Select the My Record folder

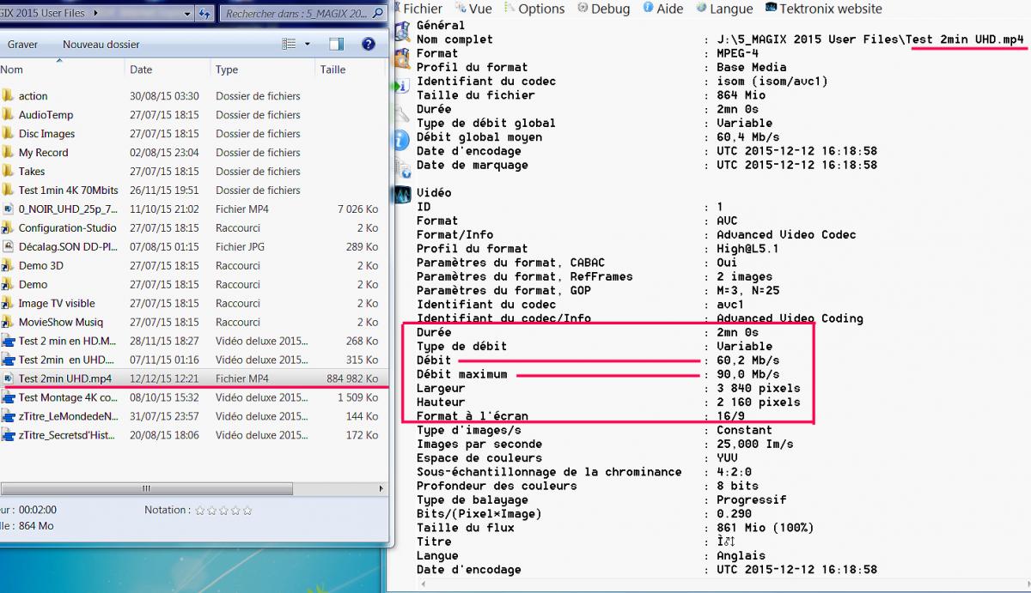43,153
